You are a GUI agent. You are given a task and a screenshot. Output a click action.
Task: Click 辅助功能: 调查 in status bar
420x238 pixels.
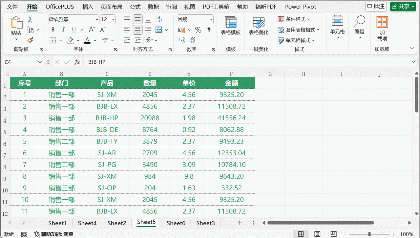[x=54, y=234]
